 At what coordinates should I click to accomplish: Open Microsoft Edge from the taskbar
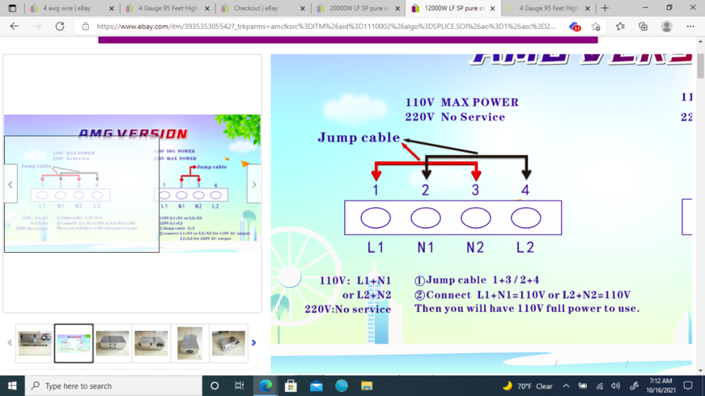[266, 385]
